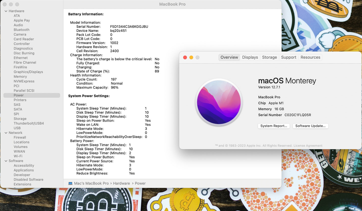Select Ethernet in the sidebar
This screenshot has height=211, width=362.
click(21, 58)
